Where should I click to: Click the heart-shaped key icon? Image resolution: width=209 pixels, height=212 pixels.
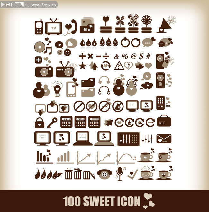(52, 123)
